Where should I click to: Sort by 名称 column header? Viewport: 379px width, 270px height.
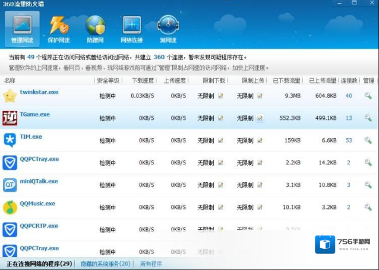(10, 80)
